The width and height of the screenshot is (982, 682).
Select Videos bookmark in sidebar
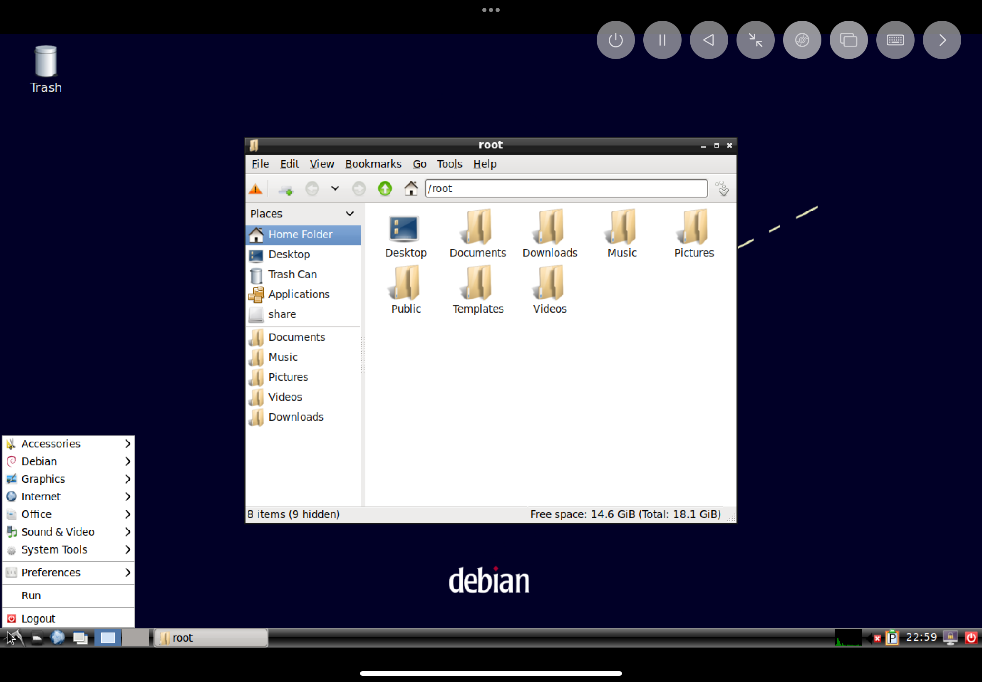[303, 397]
